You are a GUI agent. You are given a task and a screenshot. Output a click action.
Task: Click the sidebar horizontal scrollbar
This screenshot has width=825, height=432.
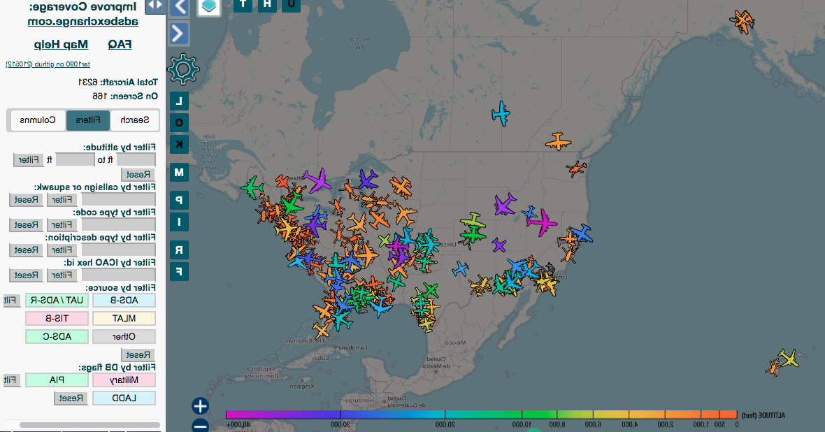90,425
